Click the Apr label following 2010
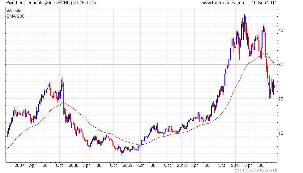The image size is (303, 173). point(194,166)
